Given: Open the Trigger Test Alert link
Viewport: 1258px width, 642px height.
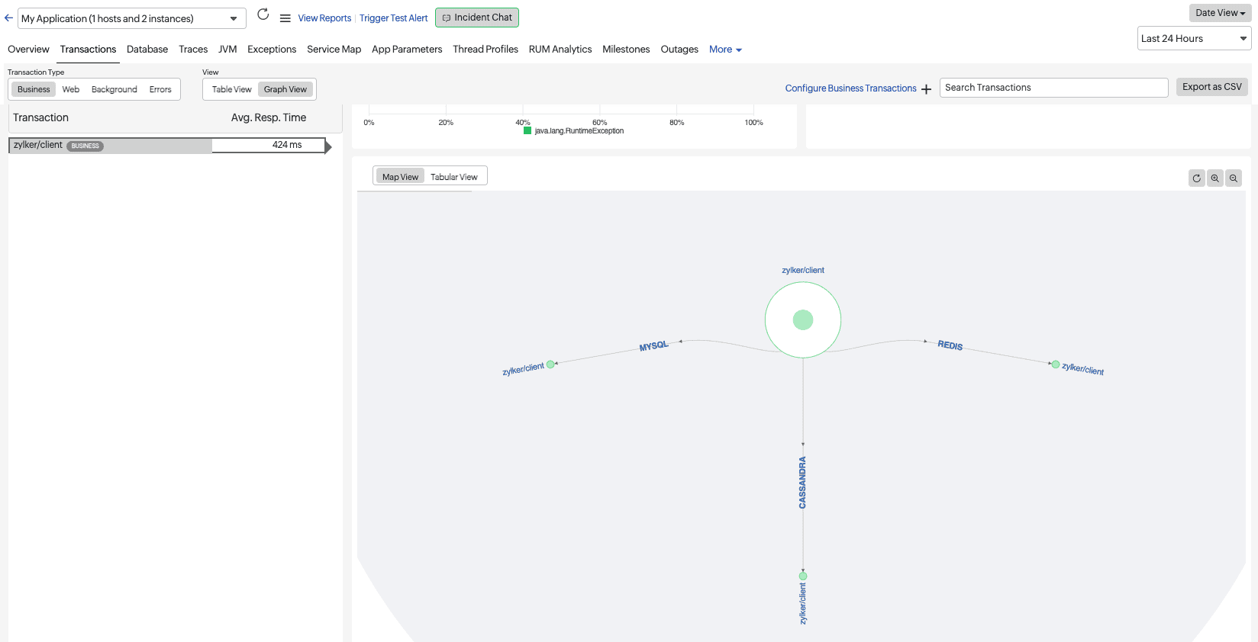Looking at the screenshot, I should click(393, 18).
